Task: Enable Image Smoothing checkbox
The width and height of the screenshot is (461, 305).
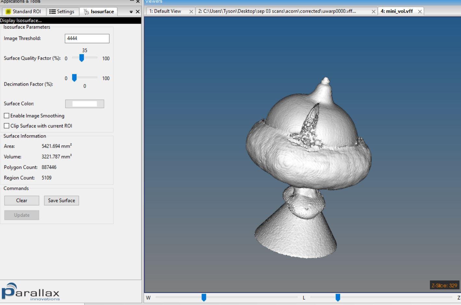Action: tap(6, 116)
